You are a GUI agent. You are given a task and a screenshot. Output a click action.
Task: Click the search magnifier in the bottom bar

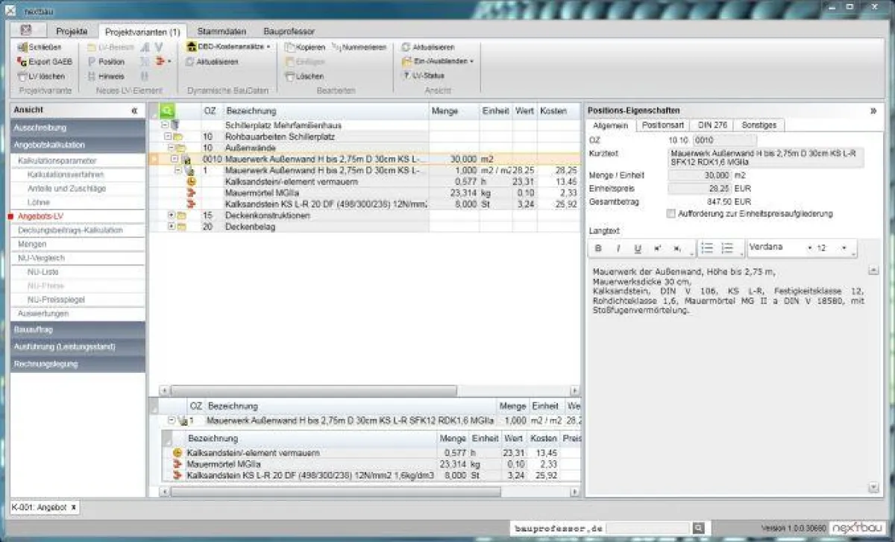697,528
